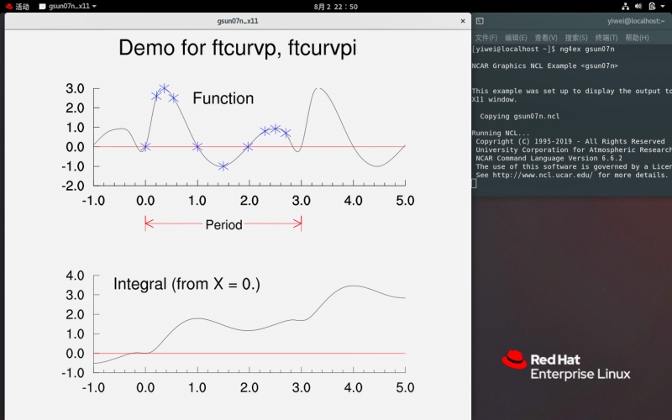Click the 'Period' label in the plot
Screen dimensions: 672x420
223,224
